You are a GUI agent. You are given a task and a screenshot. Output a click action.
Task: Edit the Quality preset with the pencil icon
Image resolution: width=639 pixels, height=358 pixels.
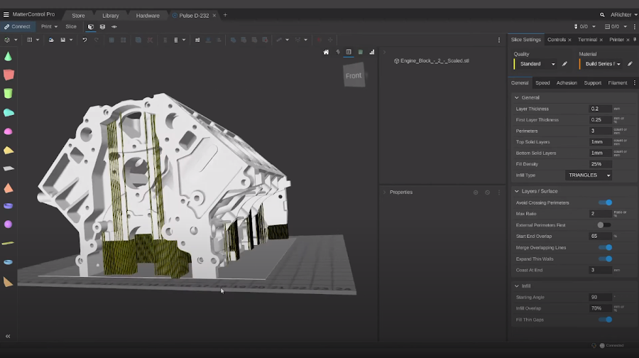(x=565, y=64)
